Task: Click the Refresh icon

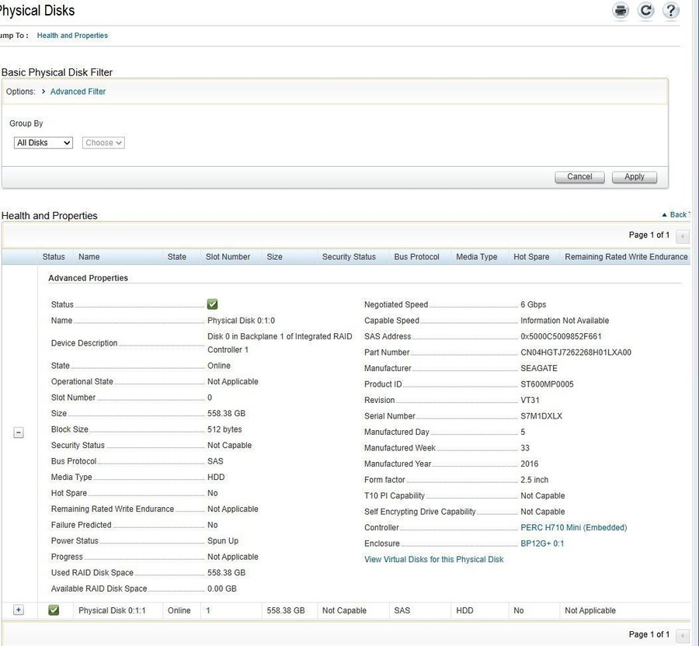Action: coord(645,10)
